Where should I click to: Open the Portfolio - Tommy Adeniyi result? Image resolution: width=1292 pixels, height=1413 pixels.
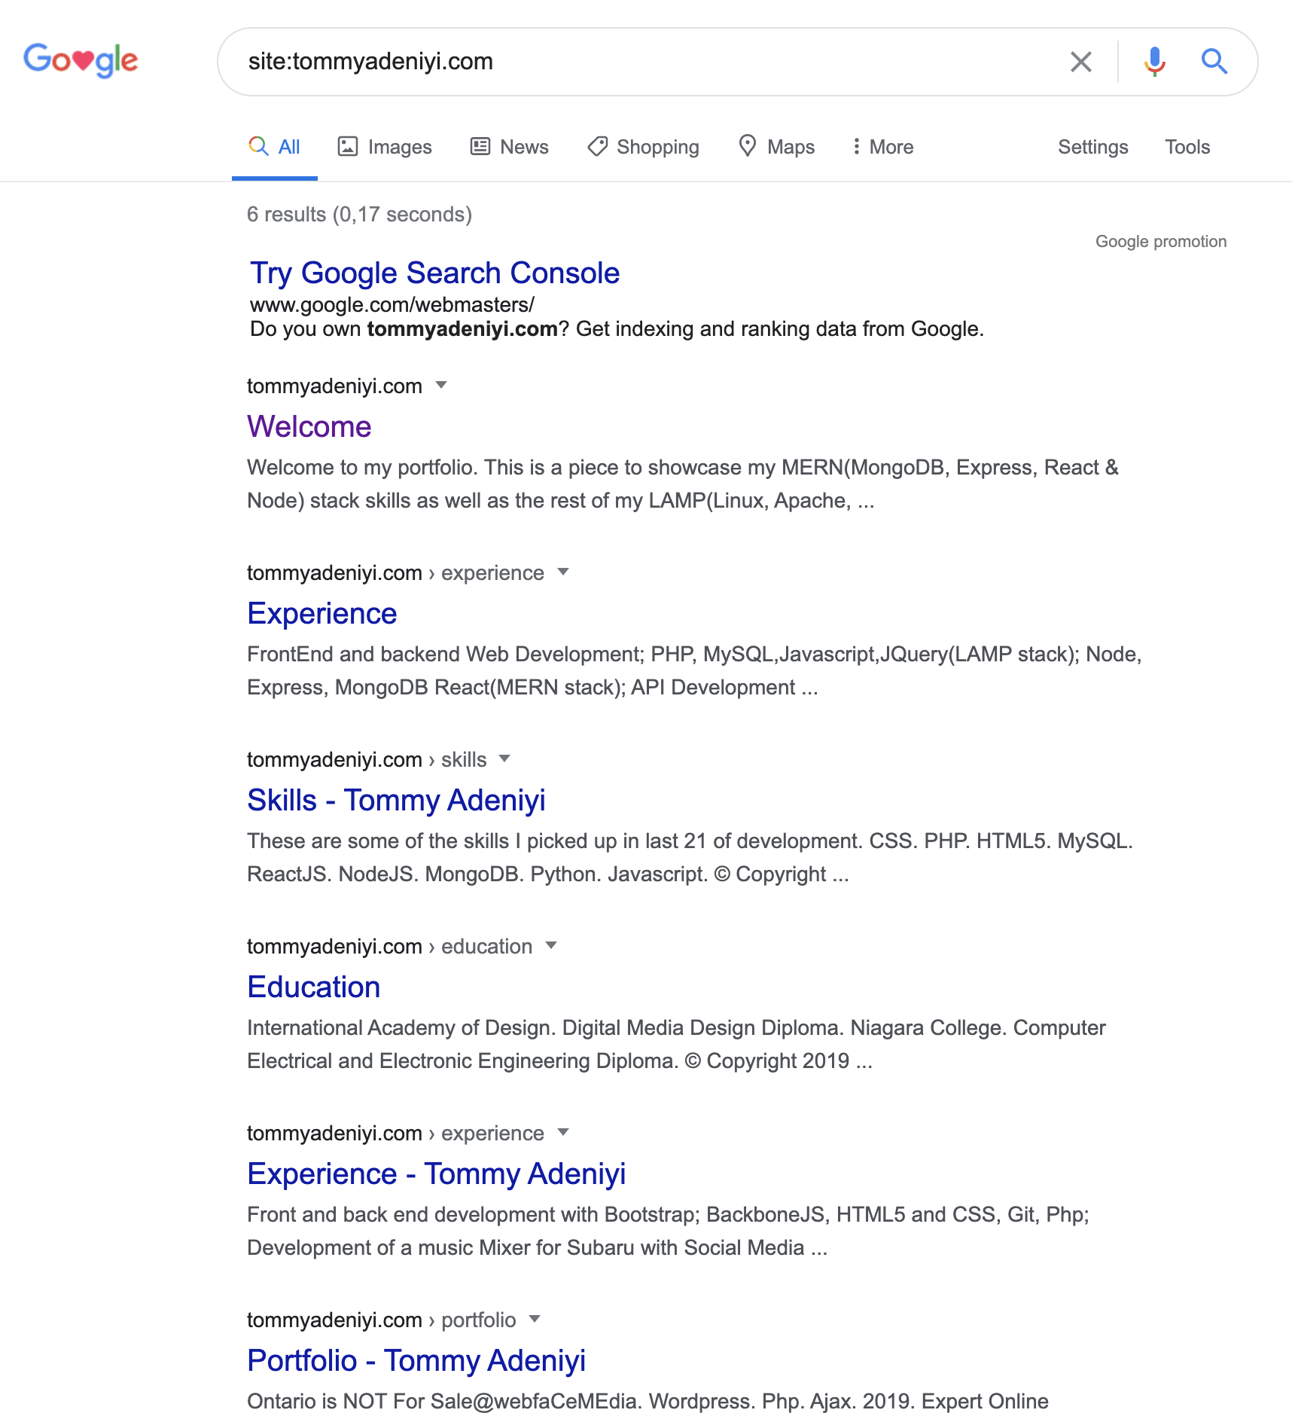point(416,1360)
